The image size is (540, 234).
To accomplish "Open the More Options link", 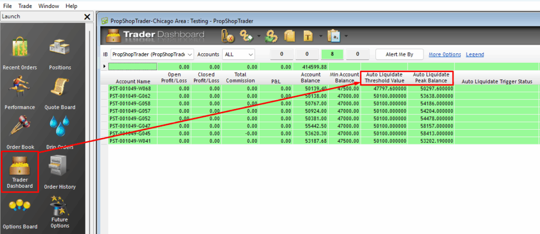I will pyautogui.click(x=445, y=54).
